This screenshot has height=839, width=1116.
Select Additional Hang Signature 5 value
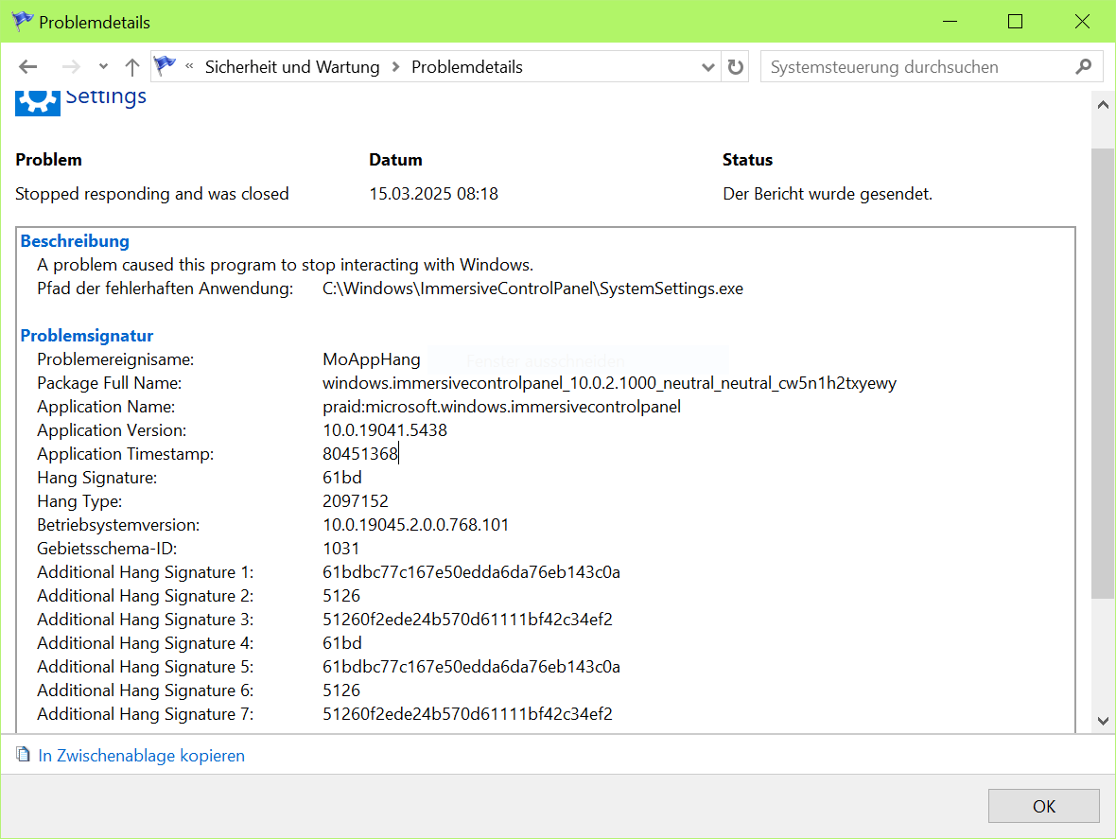[x=471, y=667]
